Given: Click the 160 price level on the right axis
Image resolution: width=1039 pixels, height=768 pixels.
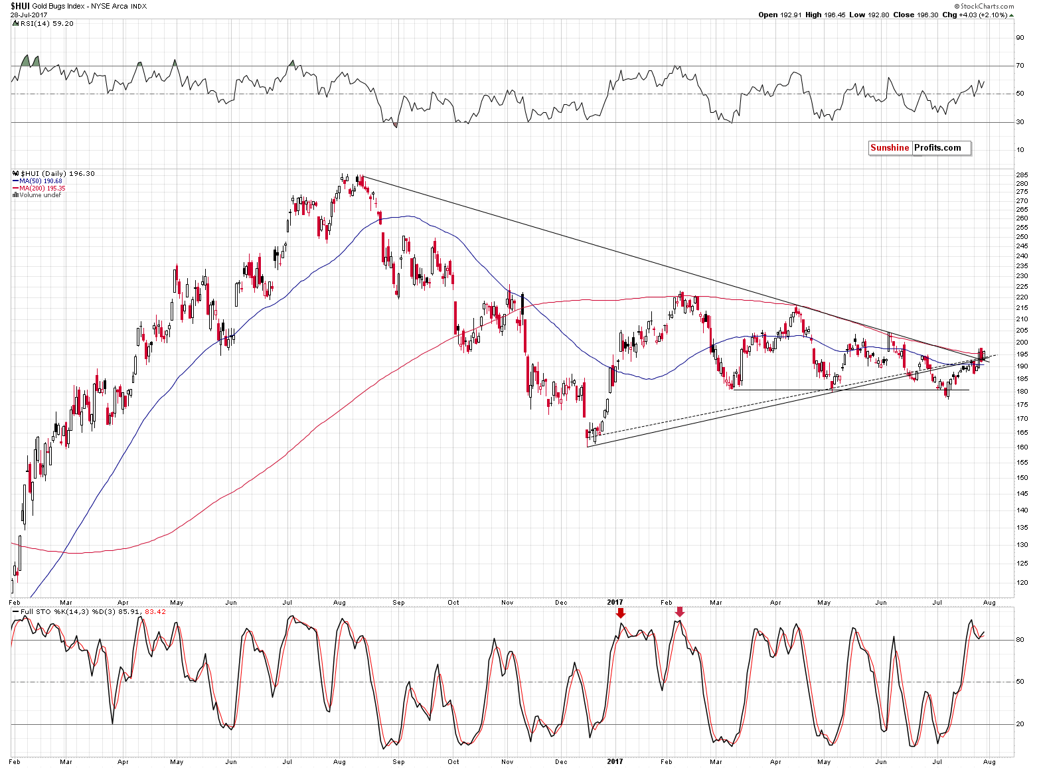Looking at the screenshot, I should click(x=1022, y=447).
